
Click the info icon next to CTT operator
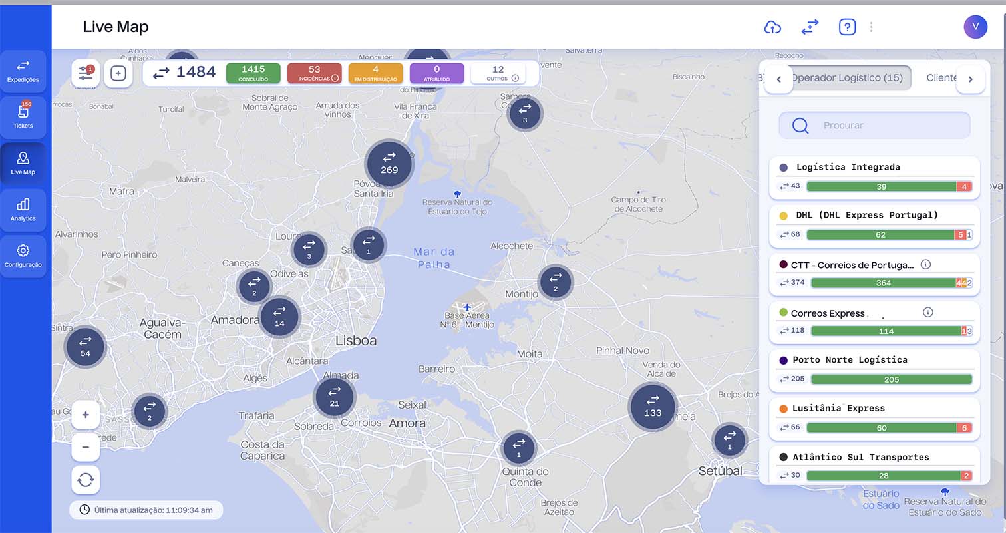click(925, 264)
